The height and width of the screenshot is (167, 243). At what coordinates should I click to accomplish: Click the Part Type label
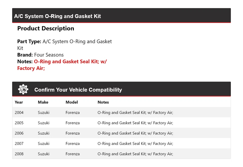[x=29, y=42]
